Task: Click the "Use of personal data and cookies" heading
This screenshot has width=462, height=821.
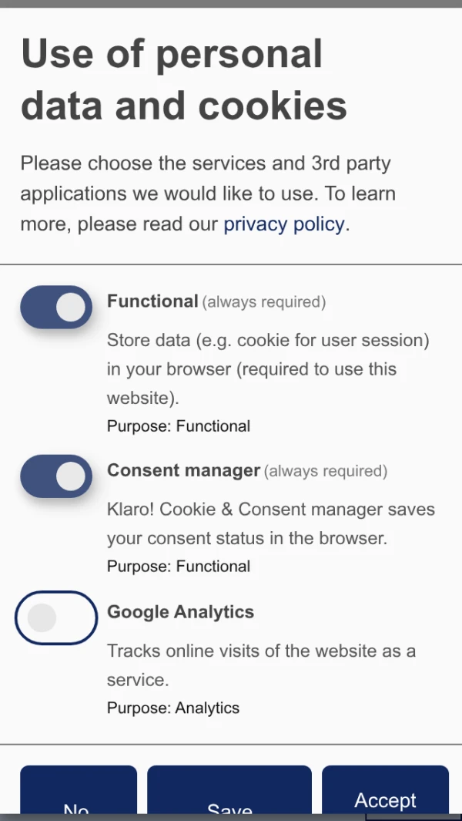Action: [183, 80]
